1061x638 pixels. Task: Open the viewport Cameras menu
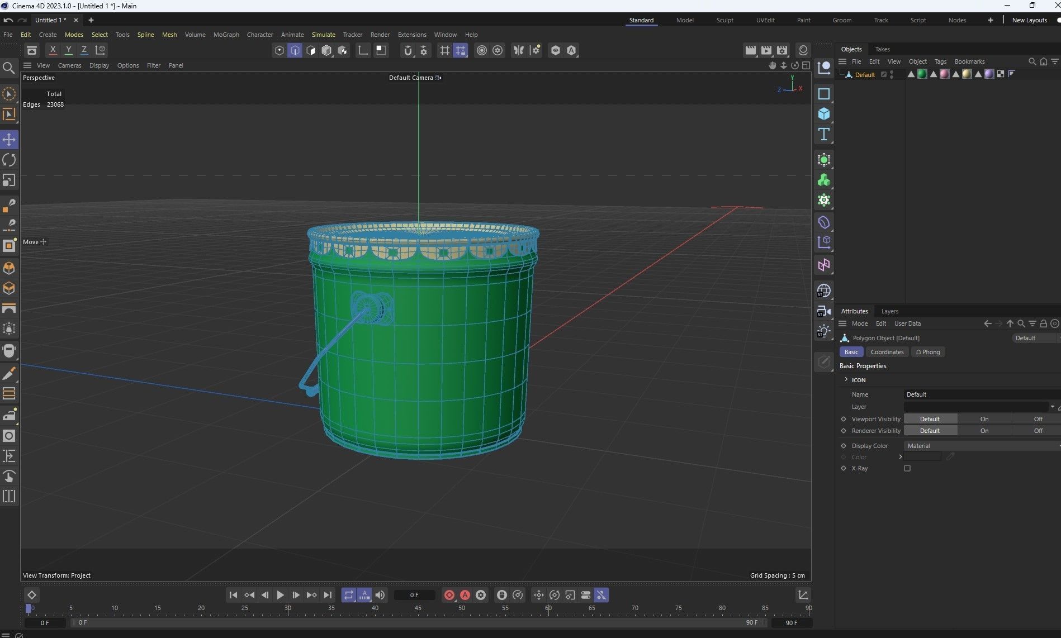point(69,65)
